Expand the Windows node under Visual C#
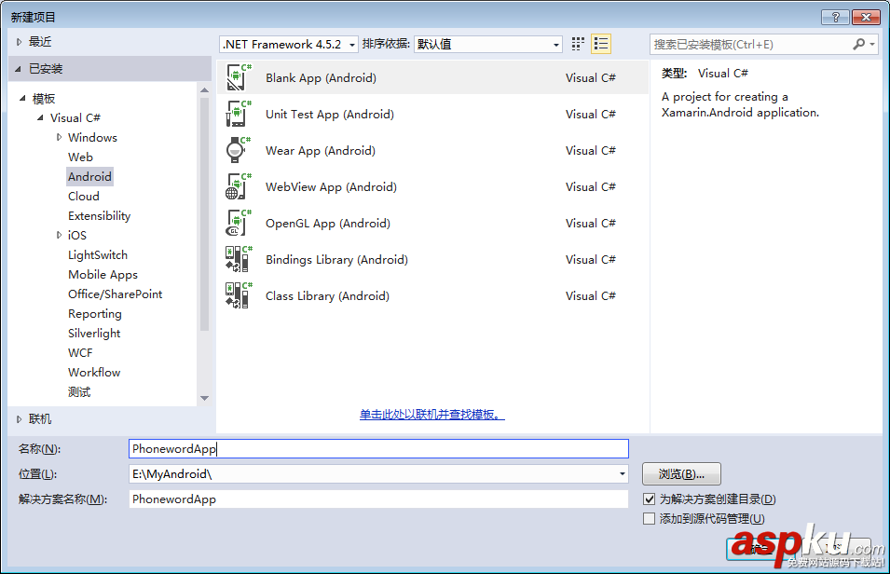Screen dimensions: 890x574 pos(58,137)
